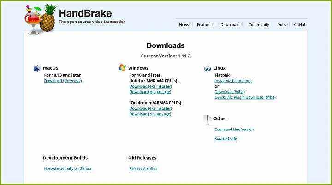Download zip package for Intel/AMD x64
332x185 pixels.
(150, 92)
